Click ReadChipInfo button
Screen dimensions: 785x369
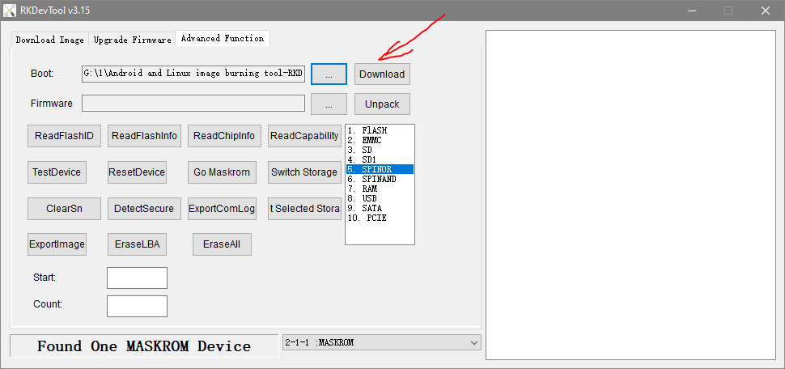coord(224,136)
